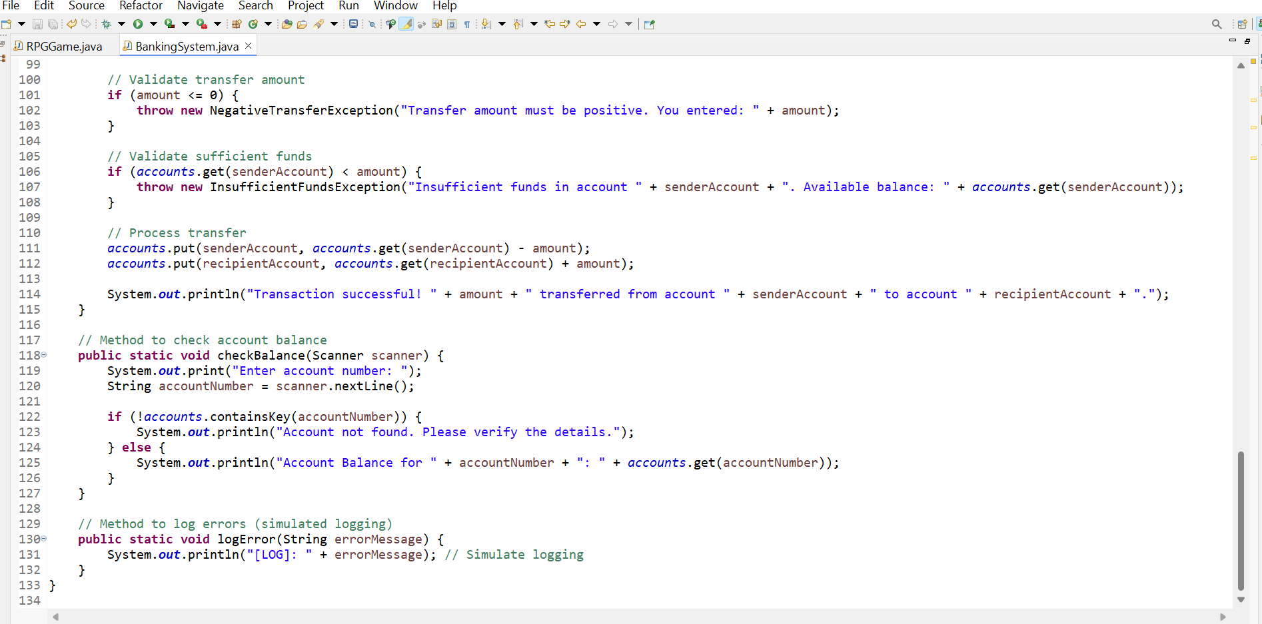Click the magnifier search icon top right
The width and height of the screenshot is (1262, 624).
tap(1217, 24)
